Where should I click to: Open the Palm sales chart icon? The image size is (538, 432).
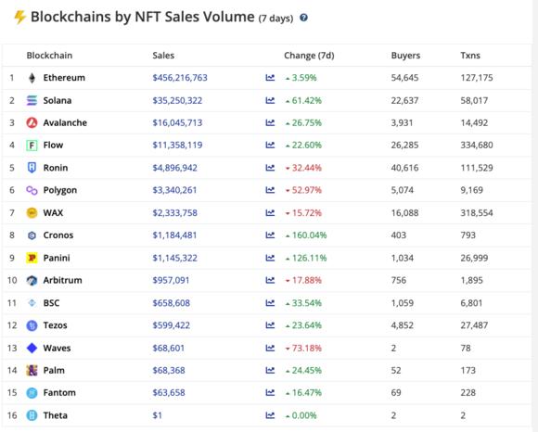click(270, 370)
